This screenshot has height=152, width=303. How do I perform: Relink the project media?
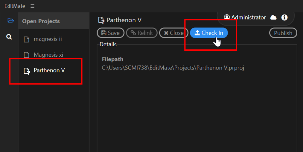(x=142, y=33)
